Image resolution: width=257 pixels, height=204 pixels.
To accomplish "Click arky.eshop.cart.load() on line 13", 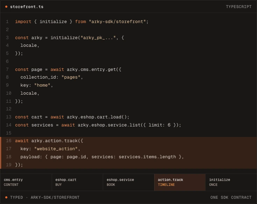I will 97,117.
